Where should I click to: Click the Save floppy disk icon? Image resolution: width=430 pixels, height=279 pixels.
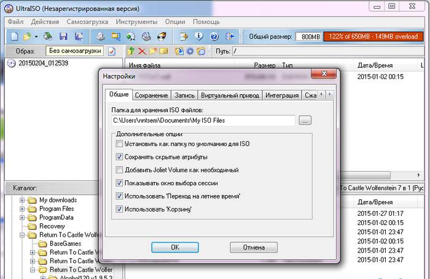(x=63, y=36)
